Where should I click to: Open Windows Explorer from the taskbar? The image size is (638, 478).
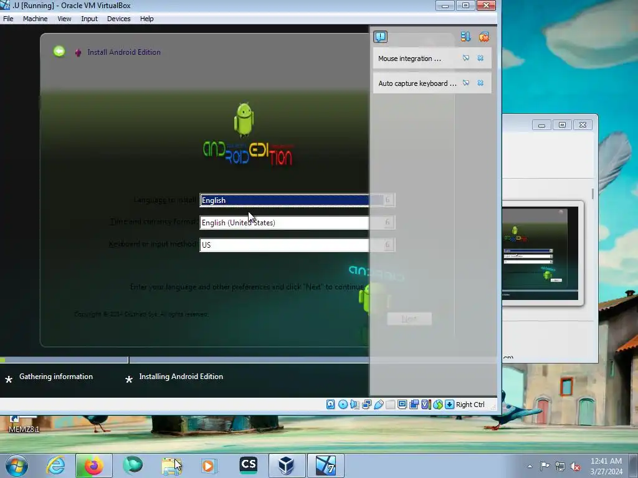pos(171,466)
